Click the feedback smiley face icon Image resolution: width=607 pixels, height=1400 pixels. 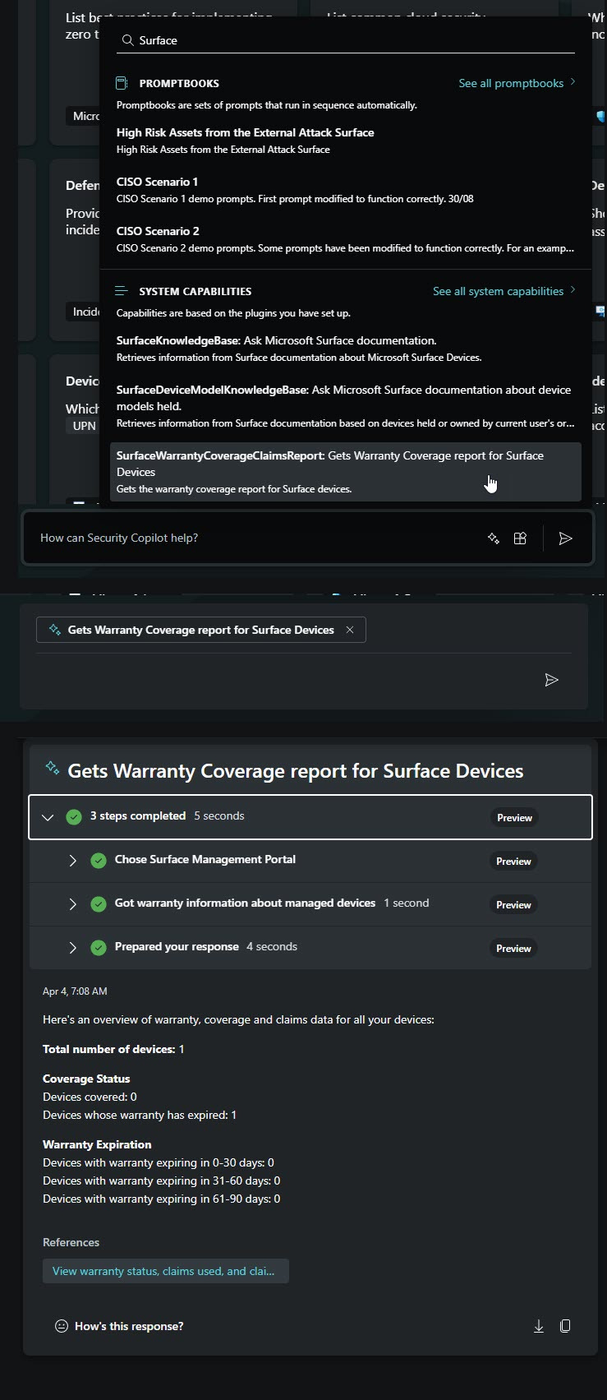tap(62, 1326)
